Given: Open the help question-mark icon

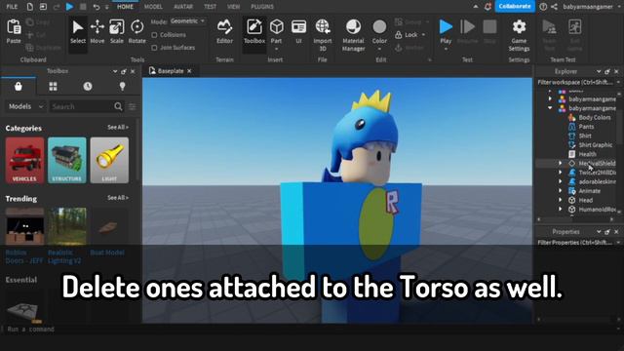Looking at the screenshot, I should (543, 7).
